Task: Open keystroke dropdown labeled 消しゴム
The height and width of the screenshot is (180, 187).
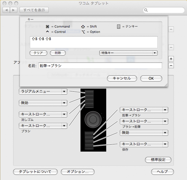Action: 43,114
